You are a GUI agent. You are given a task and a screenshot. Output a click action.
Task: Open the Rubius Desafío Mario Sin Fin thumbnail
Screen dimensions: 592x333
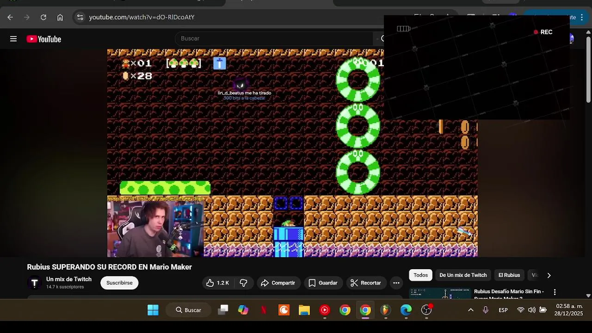pos(440,293)
